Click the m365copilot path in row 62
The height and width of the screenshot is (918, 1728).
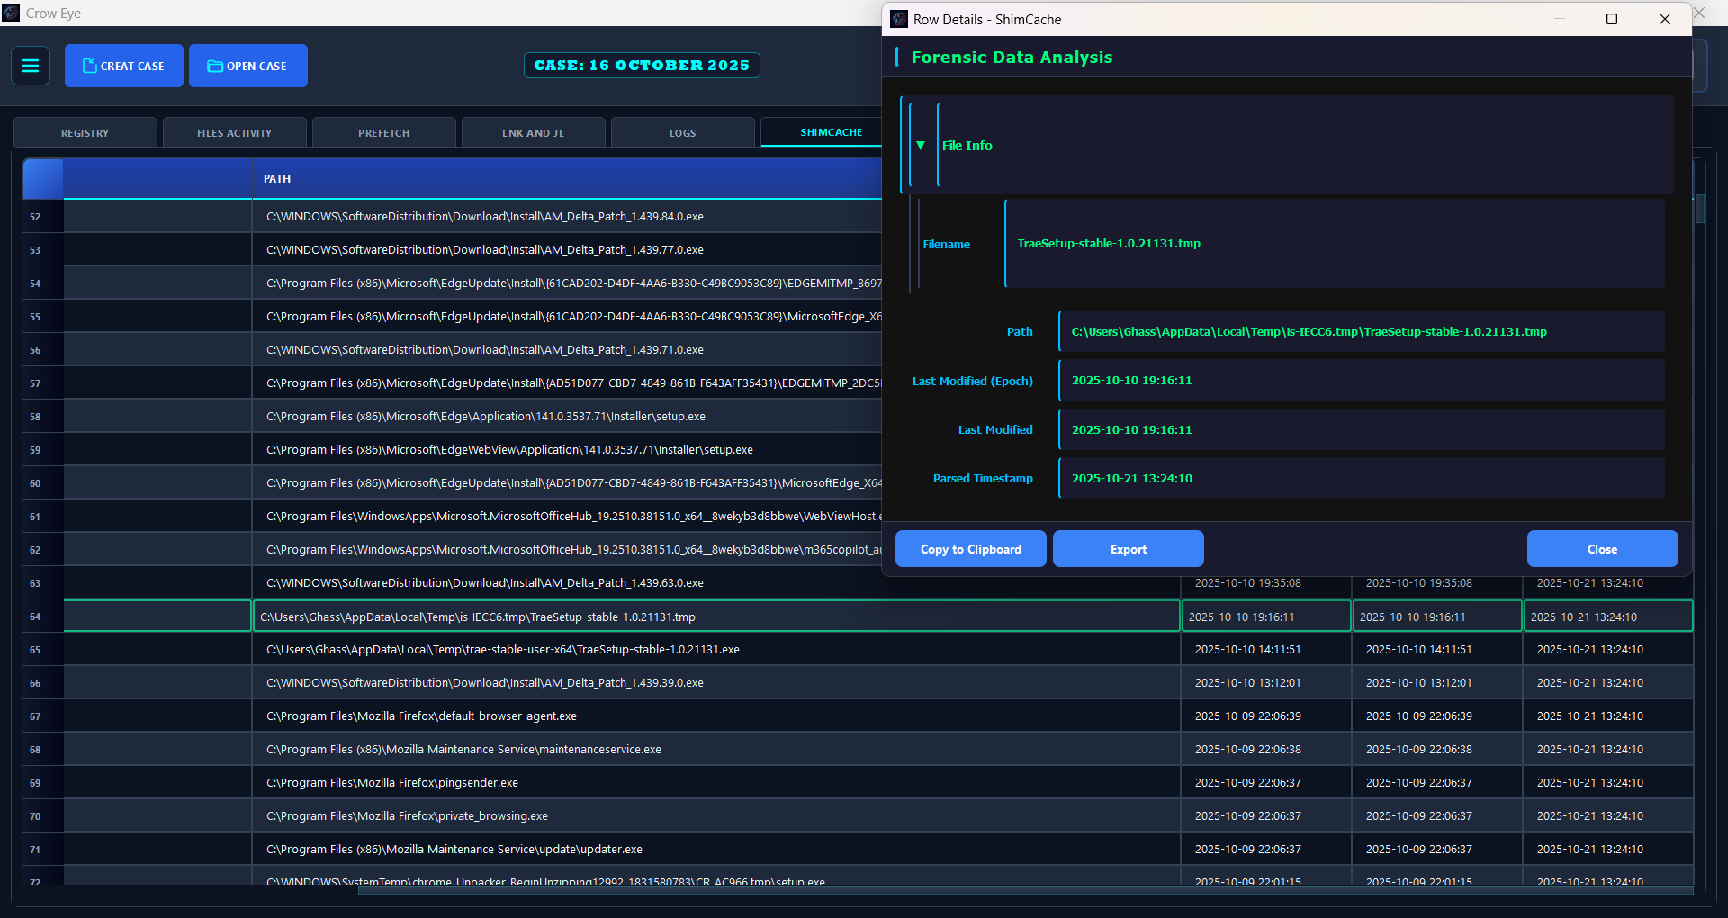point(567,550)
